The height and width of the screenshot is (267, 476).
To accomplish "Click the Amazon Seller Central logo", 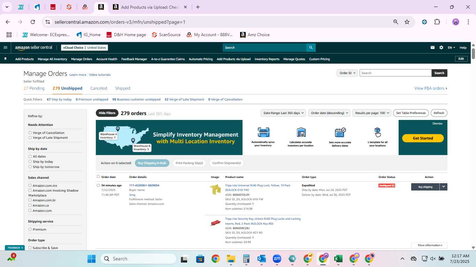I will (34, 48).
